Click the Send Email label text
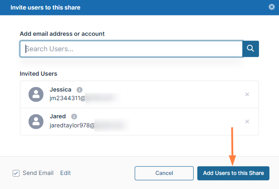The height and width of the screenshot is (189, 279). click(x=38, y=173)
